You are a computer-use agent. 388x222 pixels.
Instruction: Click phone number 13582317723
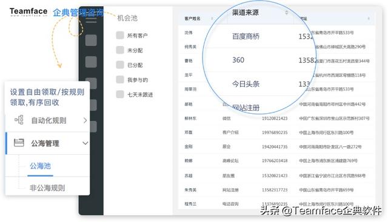[x=275, y=190]
